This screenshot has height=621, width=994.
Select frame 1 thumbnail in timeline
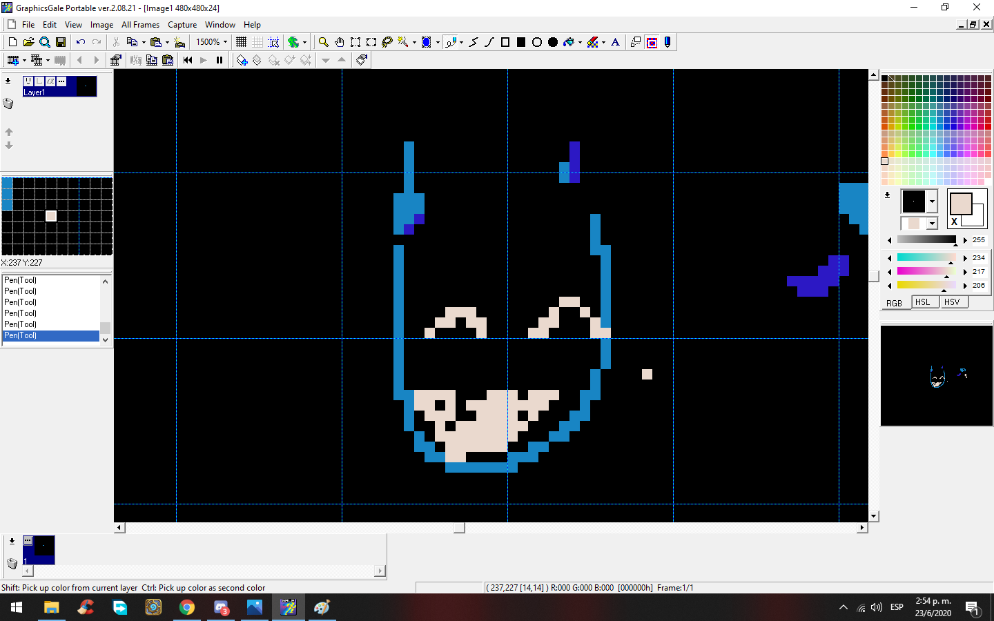point(39,550)
